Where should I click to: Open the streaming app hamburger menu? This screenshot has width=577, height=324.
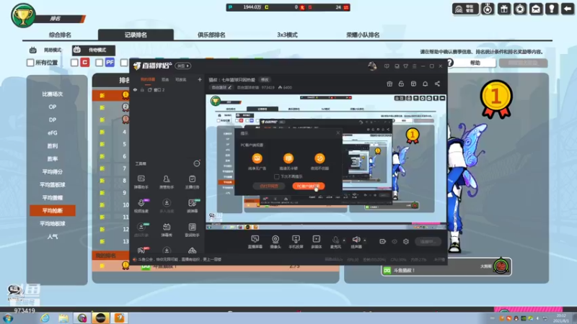coord(414,66)
